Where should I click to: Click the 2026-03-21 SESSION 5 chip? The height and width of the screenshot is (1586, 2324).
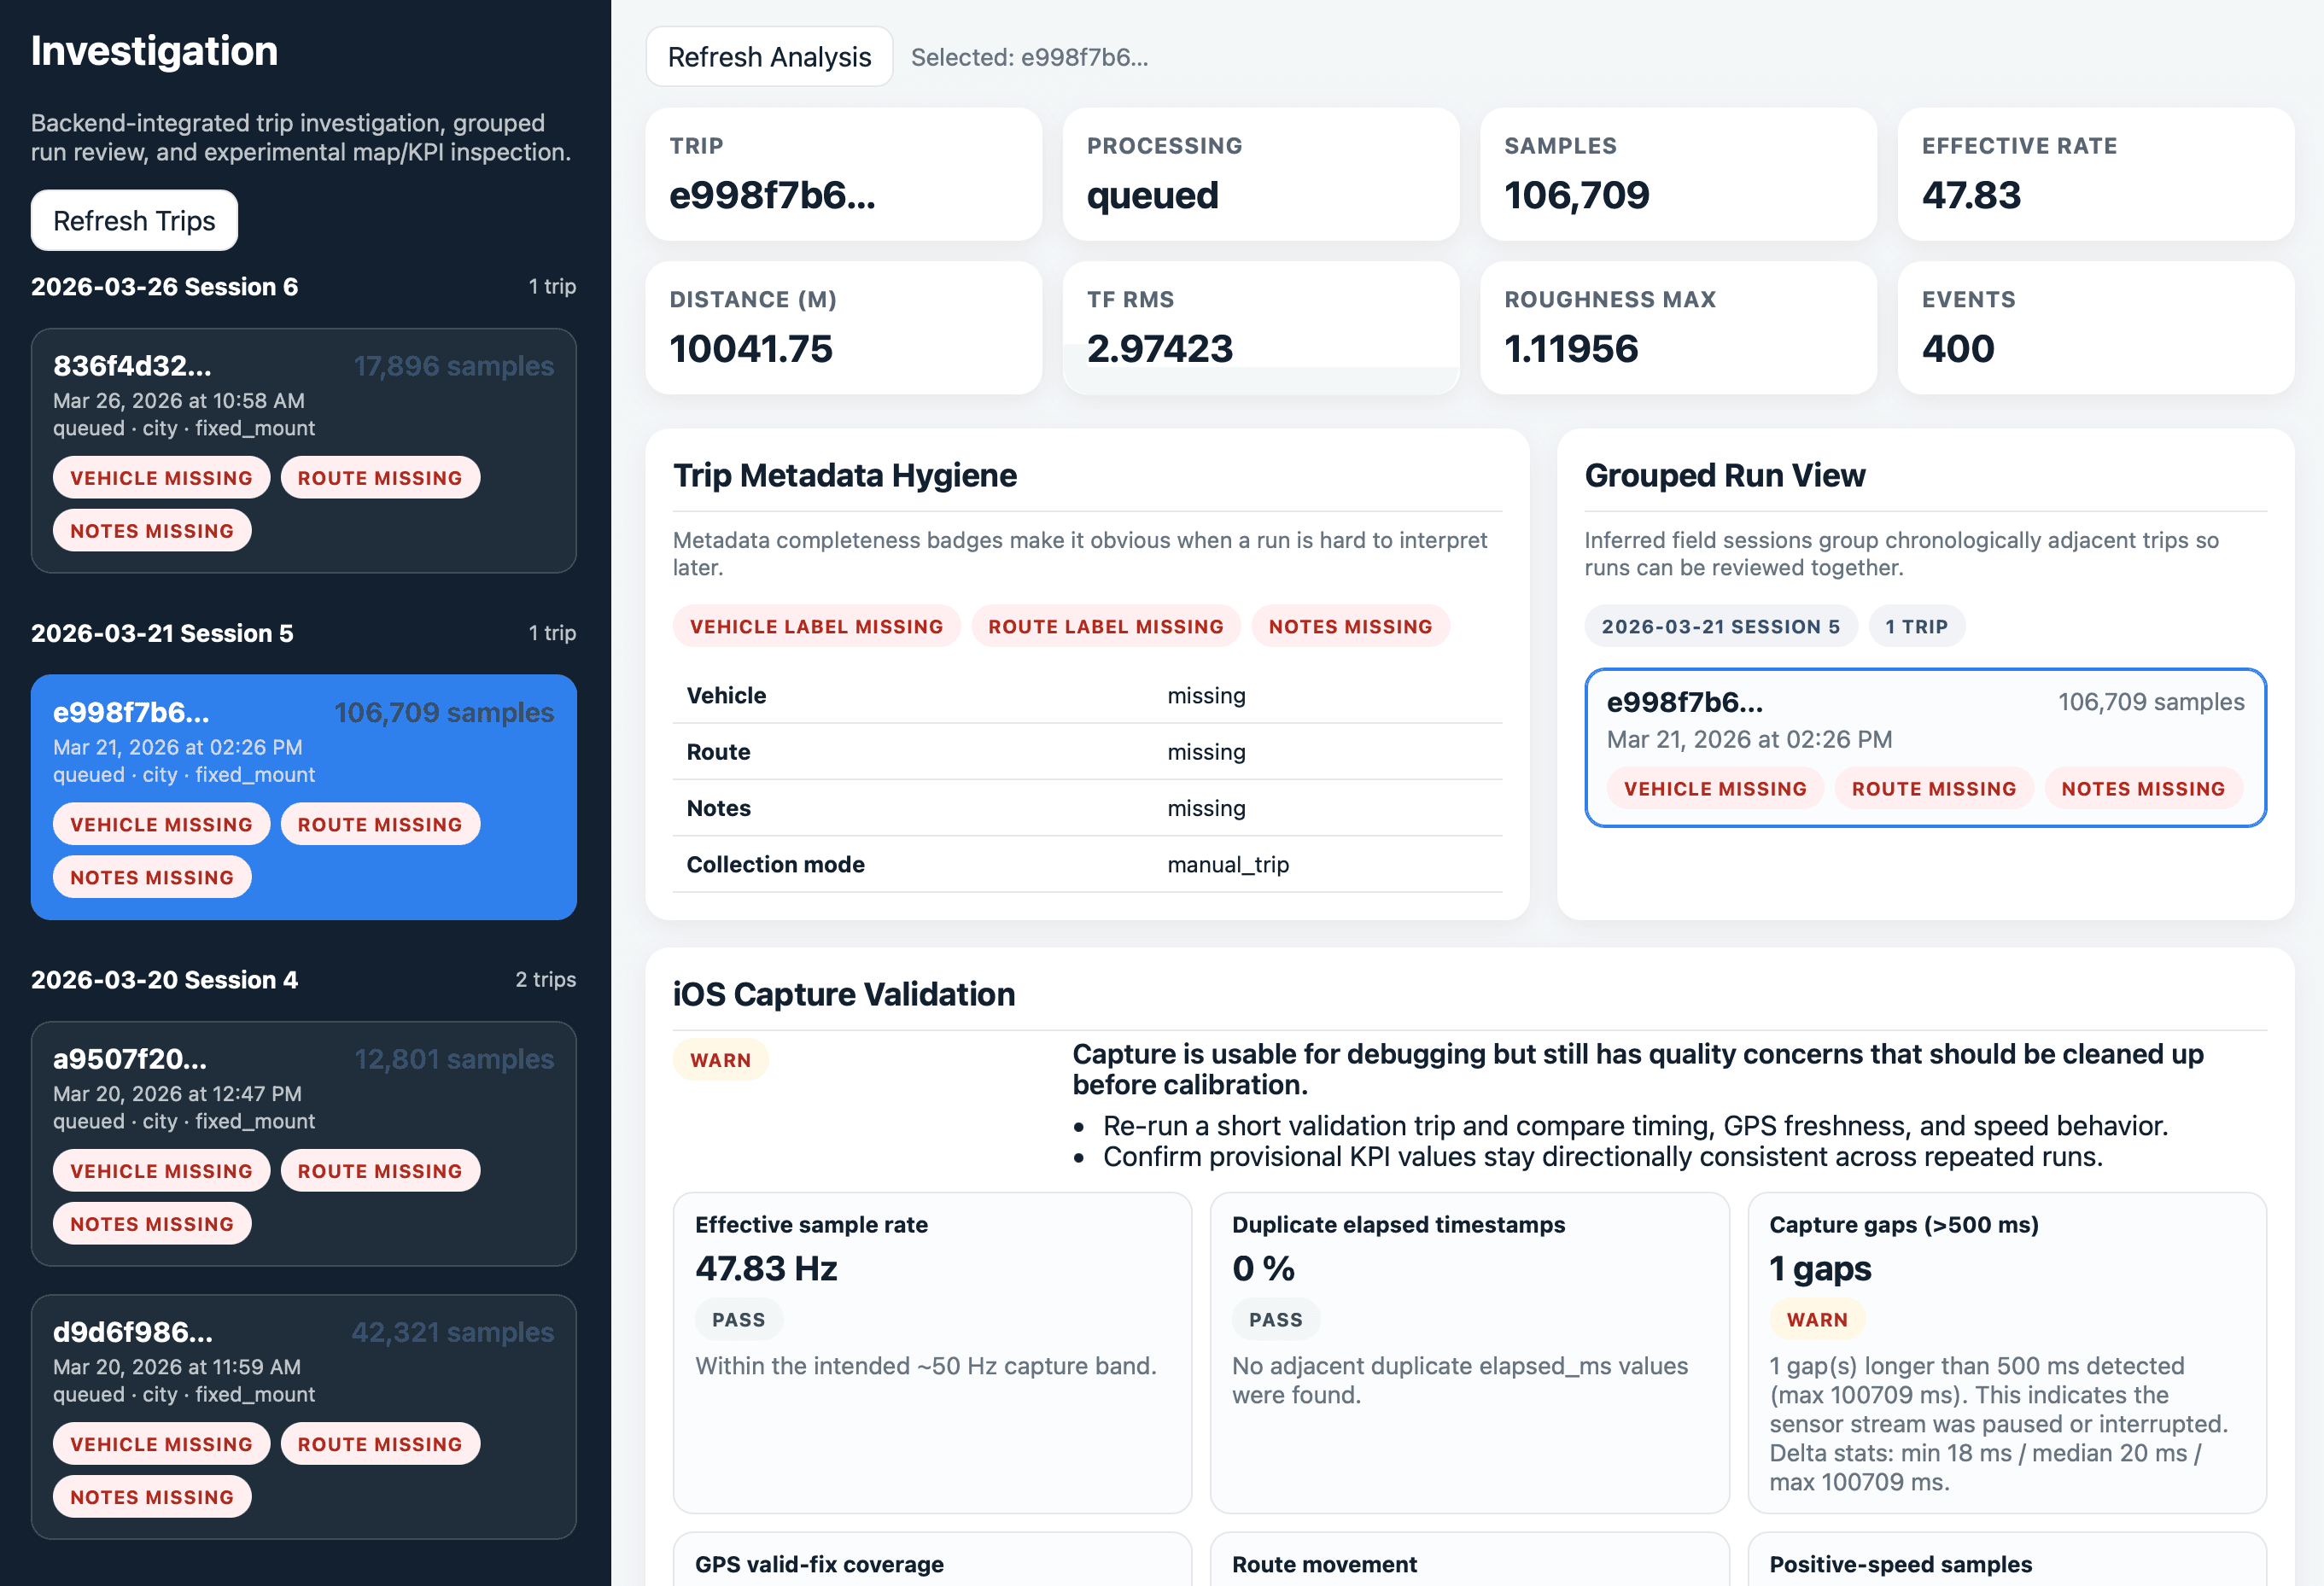pos(1720,626)
